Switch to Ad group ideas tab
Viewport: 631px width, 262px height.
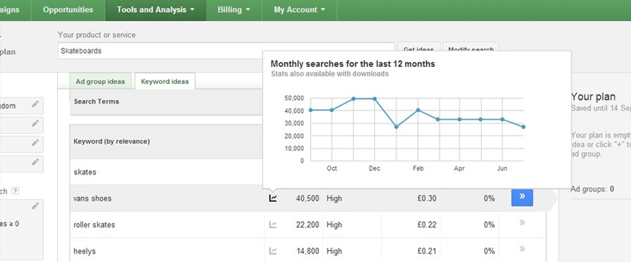click(x=100, y=81)
